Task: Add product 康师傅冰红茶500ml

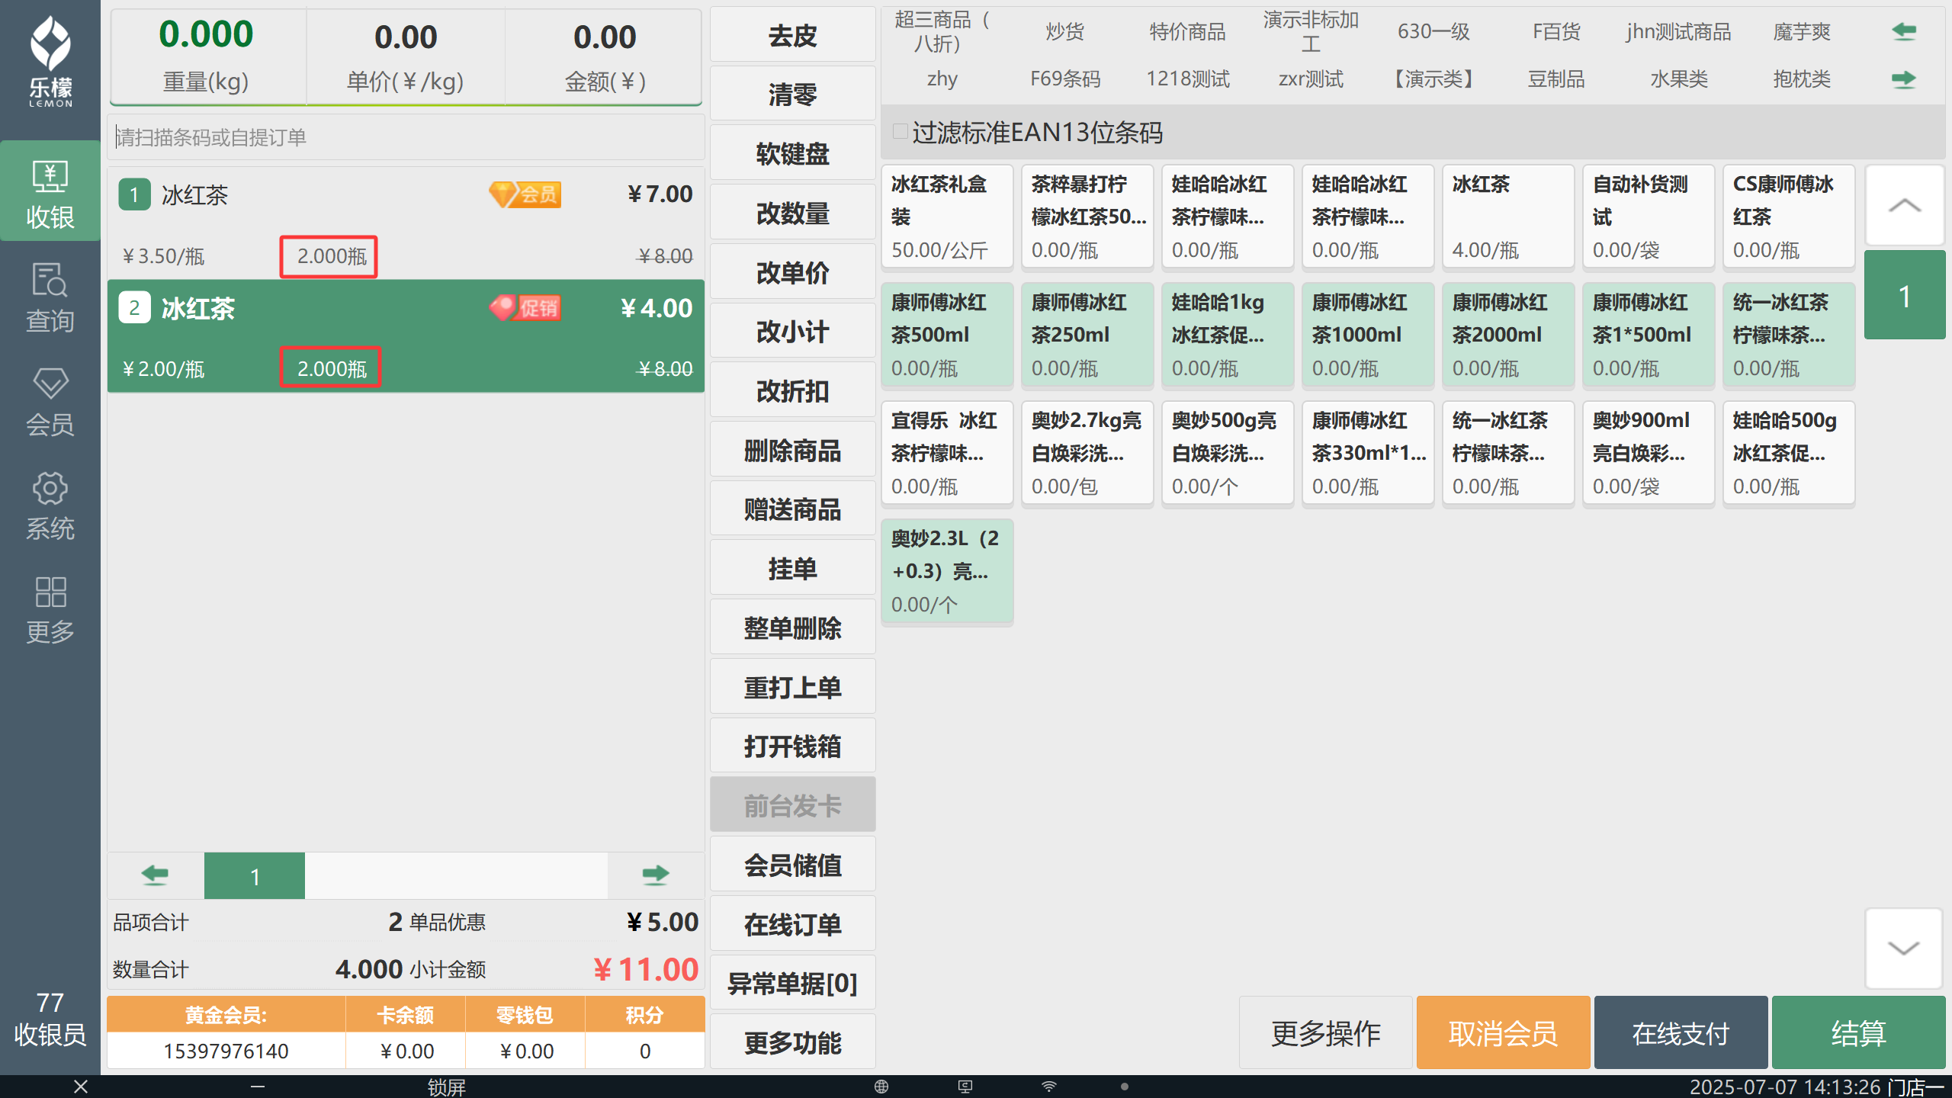Action: point(947,335)
